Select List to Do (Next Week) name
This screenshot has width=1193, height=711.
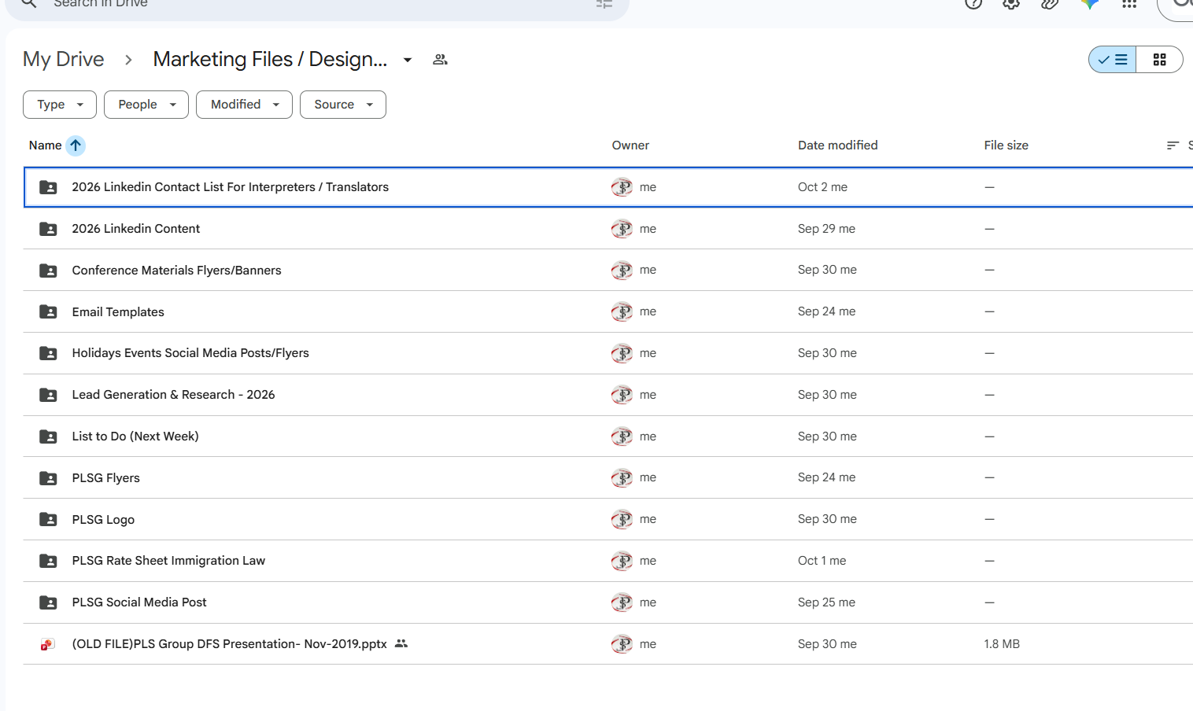[135, 437]
